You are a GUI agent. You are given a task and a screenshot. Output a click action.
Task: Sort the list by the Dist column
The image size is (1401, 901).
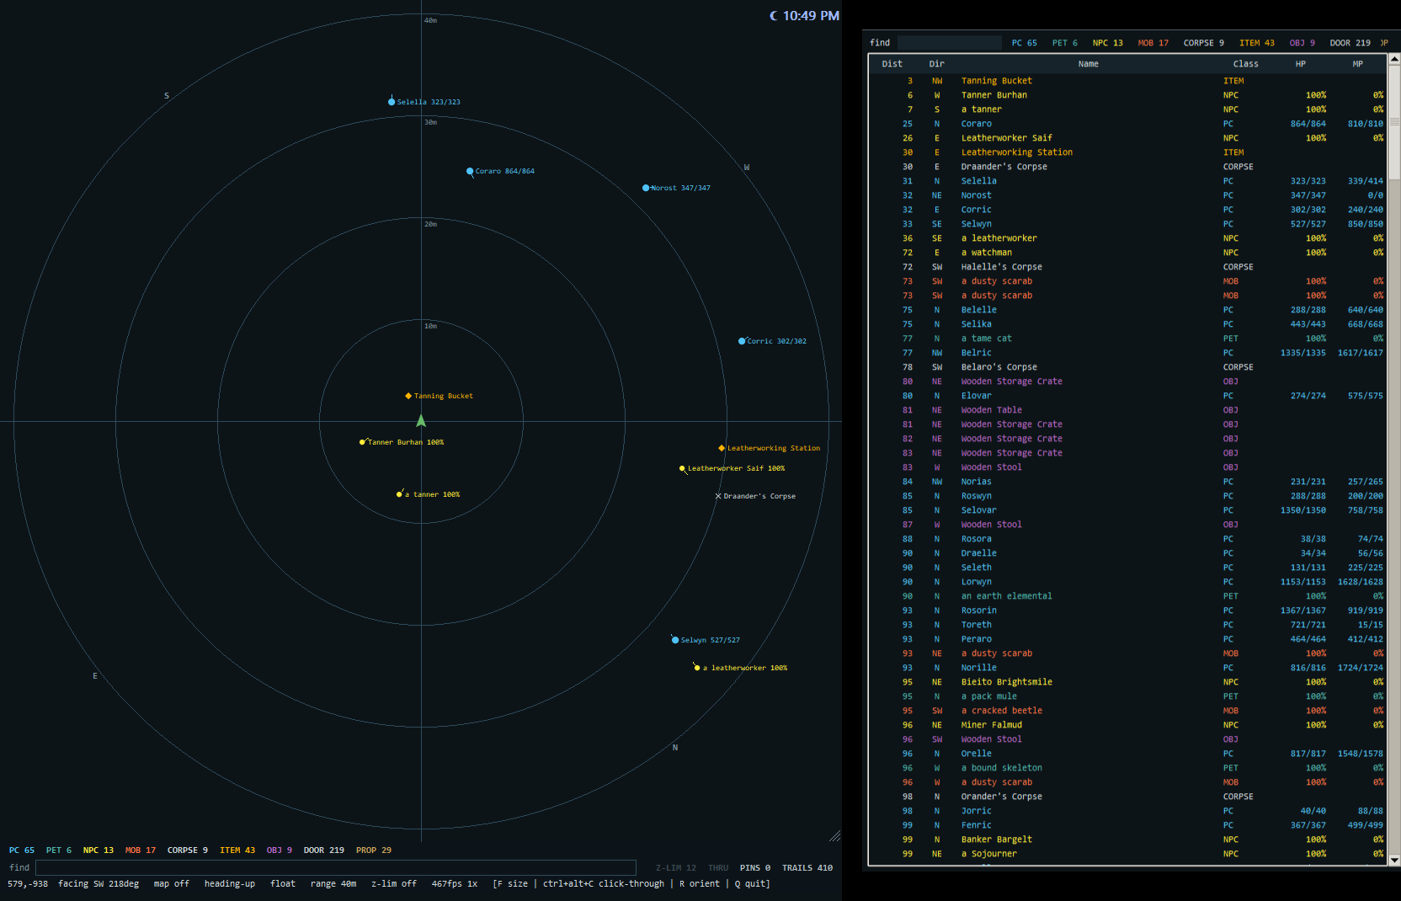pos(892,64)
